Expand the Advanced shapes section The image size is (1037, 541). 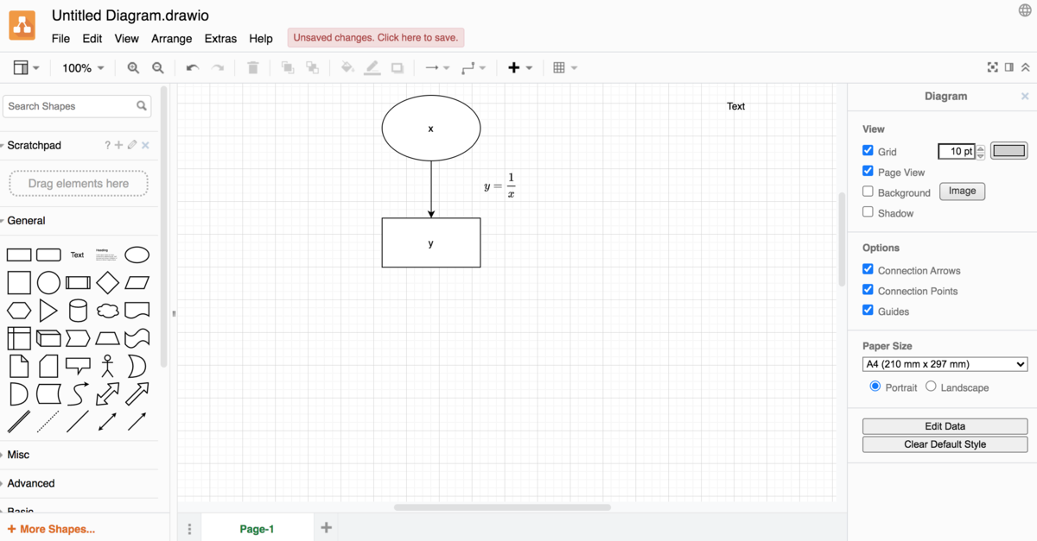click(x=30, y=483)
